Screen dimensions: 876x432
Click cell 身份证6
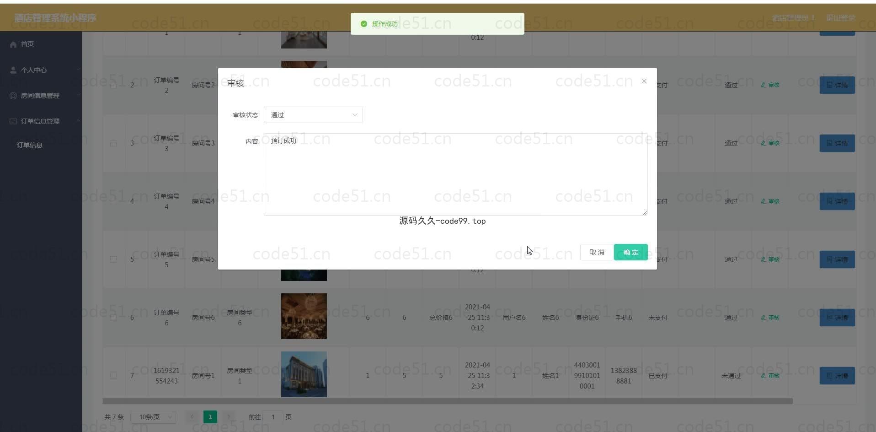click(587, 318)
